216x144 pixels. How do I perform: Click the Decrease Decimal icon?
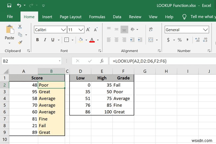[x=205, y=40]
